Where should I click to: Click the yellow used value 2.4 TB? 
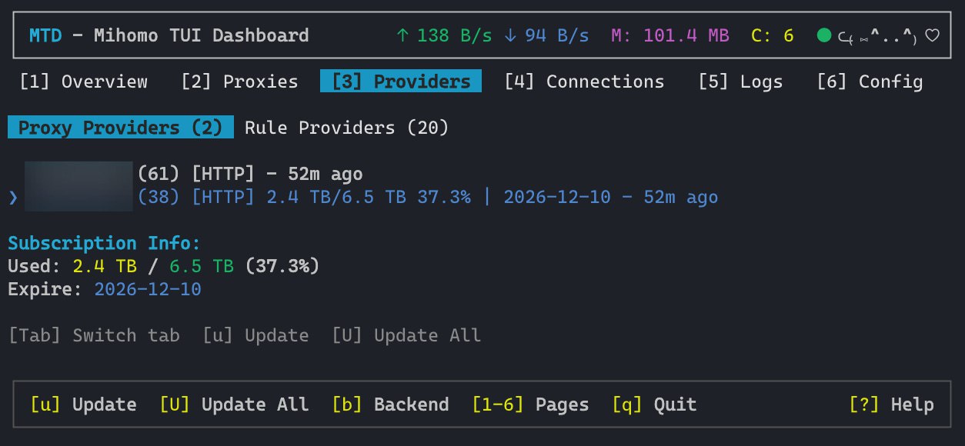point(105,266)
